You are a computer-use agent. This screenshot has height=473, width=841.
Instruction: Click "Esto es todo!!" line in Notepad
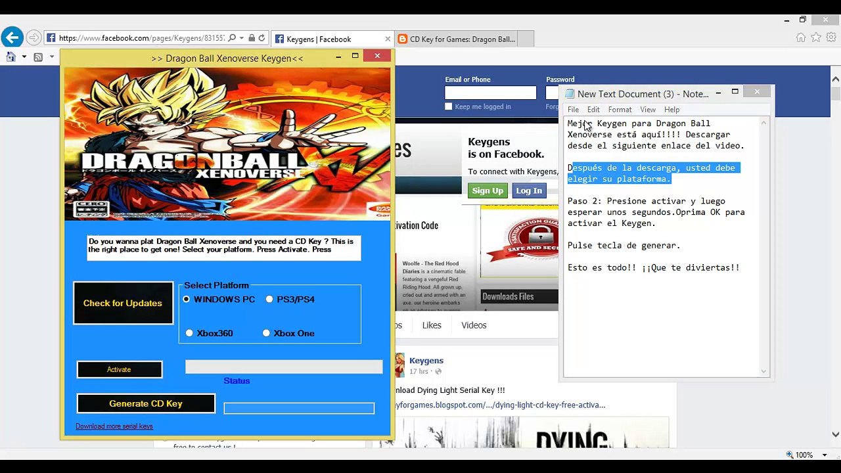pos(653,267)
